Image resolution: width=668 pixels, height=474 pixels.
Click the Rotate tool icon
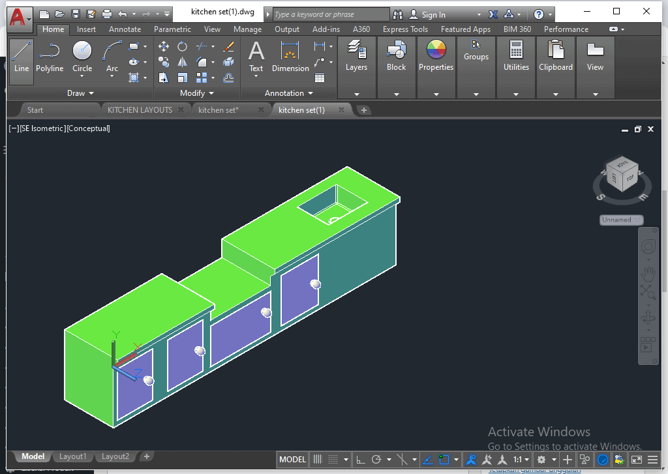[183, 46]
